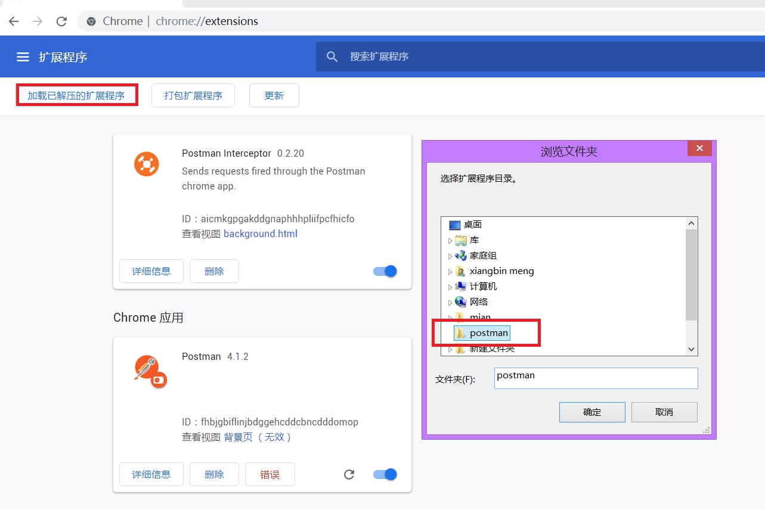Select 桌面 desktop in folder tree
This screenshot has height=510, width=765.
tap(473, 225)
